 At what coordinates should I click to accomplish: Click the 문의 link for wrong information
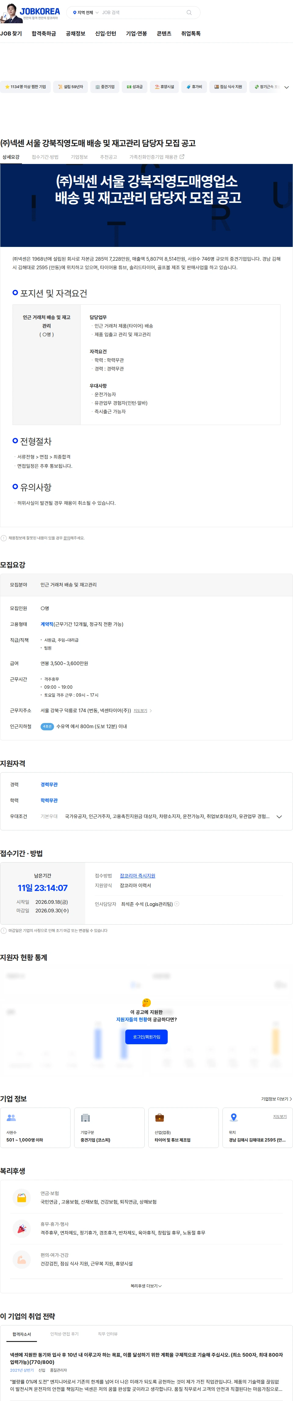pos(67,538)
